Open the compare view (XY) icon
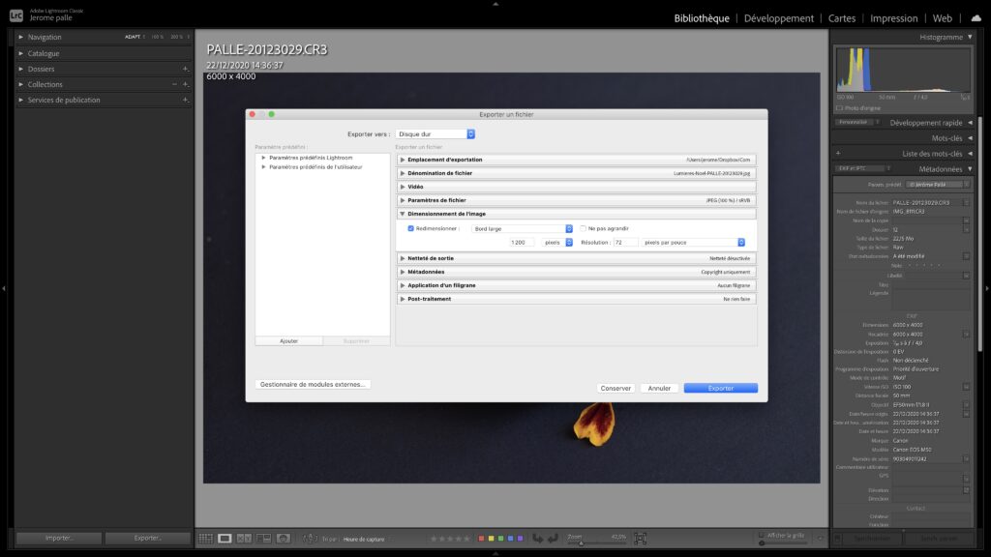 pyautogui.click(x=244, y=538)
